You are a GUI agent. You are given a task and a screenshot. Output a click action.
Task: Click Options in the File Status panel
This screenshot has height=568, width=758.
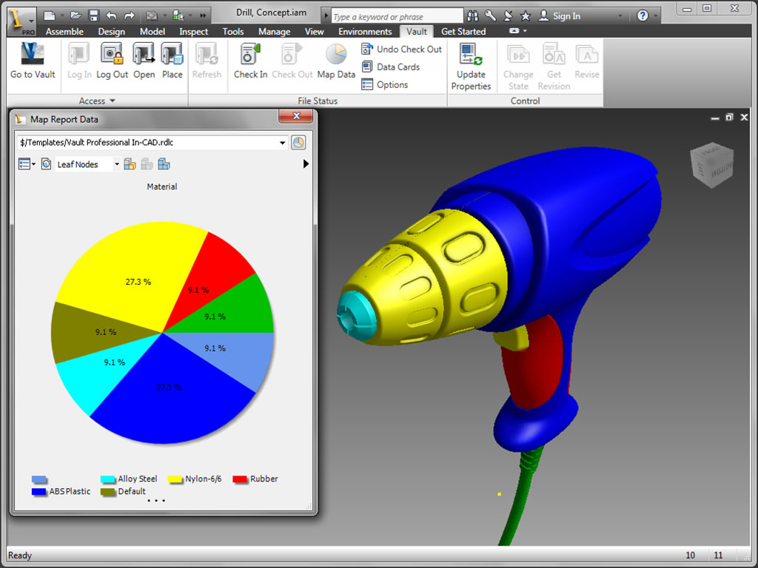coord(393,84)
